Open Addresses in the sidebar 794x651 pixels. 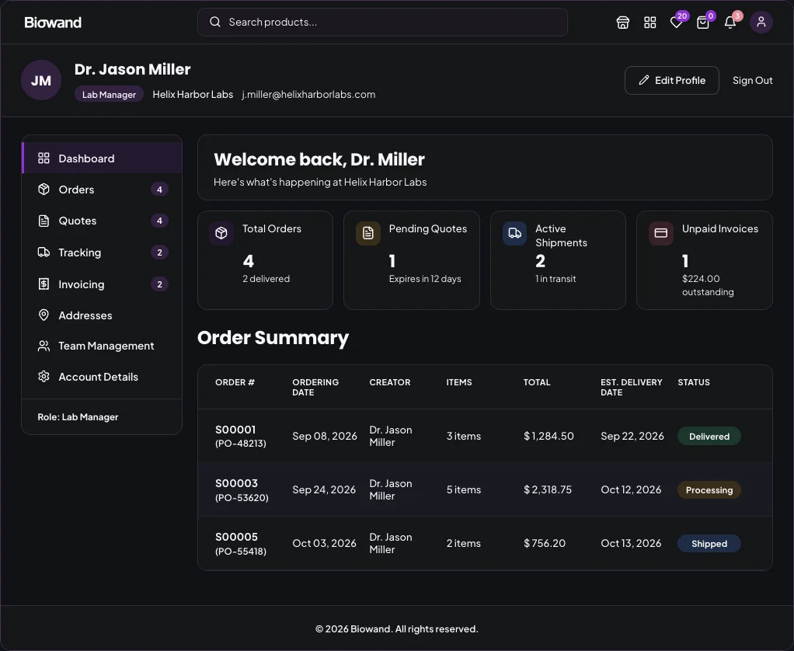click(102, 315)
